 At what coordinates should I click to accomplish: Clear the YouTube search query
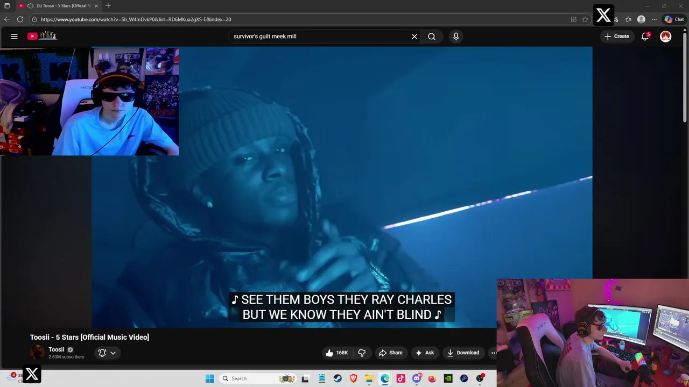click(414, 37)
